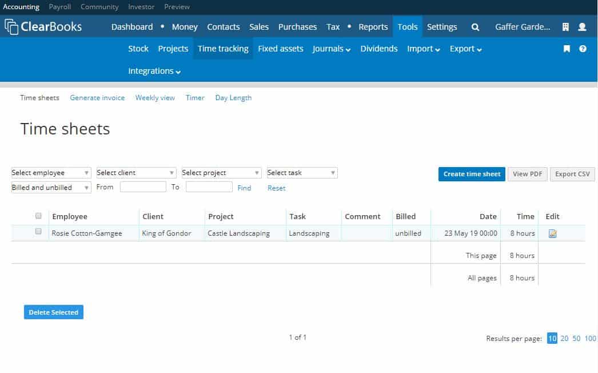Click the Export CSV button
Viewport: 598px width, 373px height.
click(x=572, y=174)
